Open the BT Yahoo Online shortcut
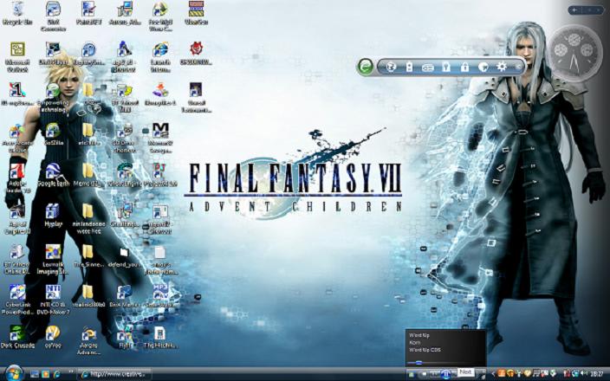 point(17,260)
